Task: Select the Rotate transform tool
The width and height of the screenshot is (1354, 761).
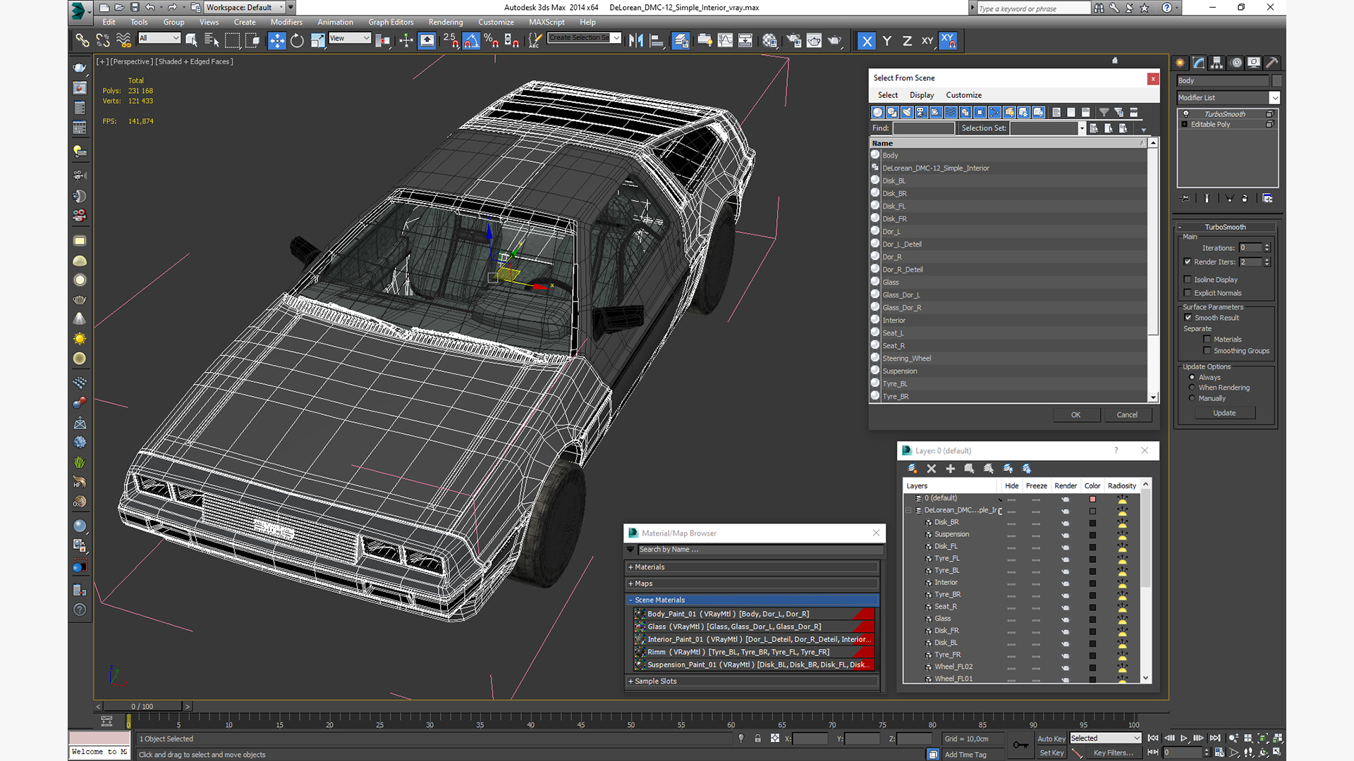Action: pos(298,41)
